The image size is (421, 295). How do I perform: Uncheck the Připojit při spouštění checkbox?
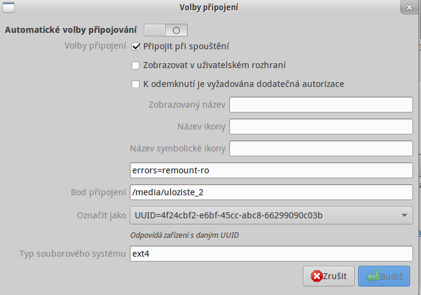(x=136, y=47)
